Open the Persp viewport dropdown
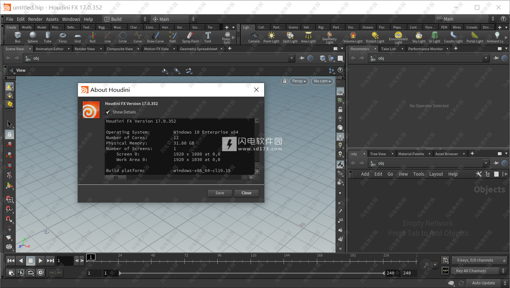Image resolution: width=510 pixels, height=288 pixels. tap(299, 81)
